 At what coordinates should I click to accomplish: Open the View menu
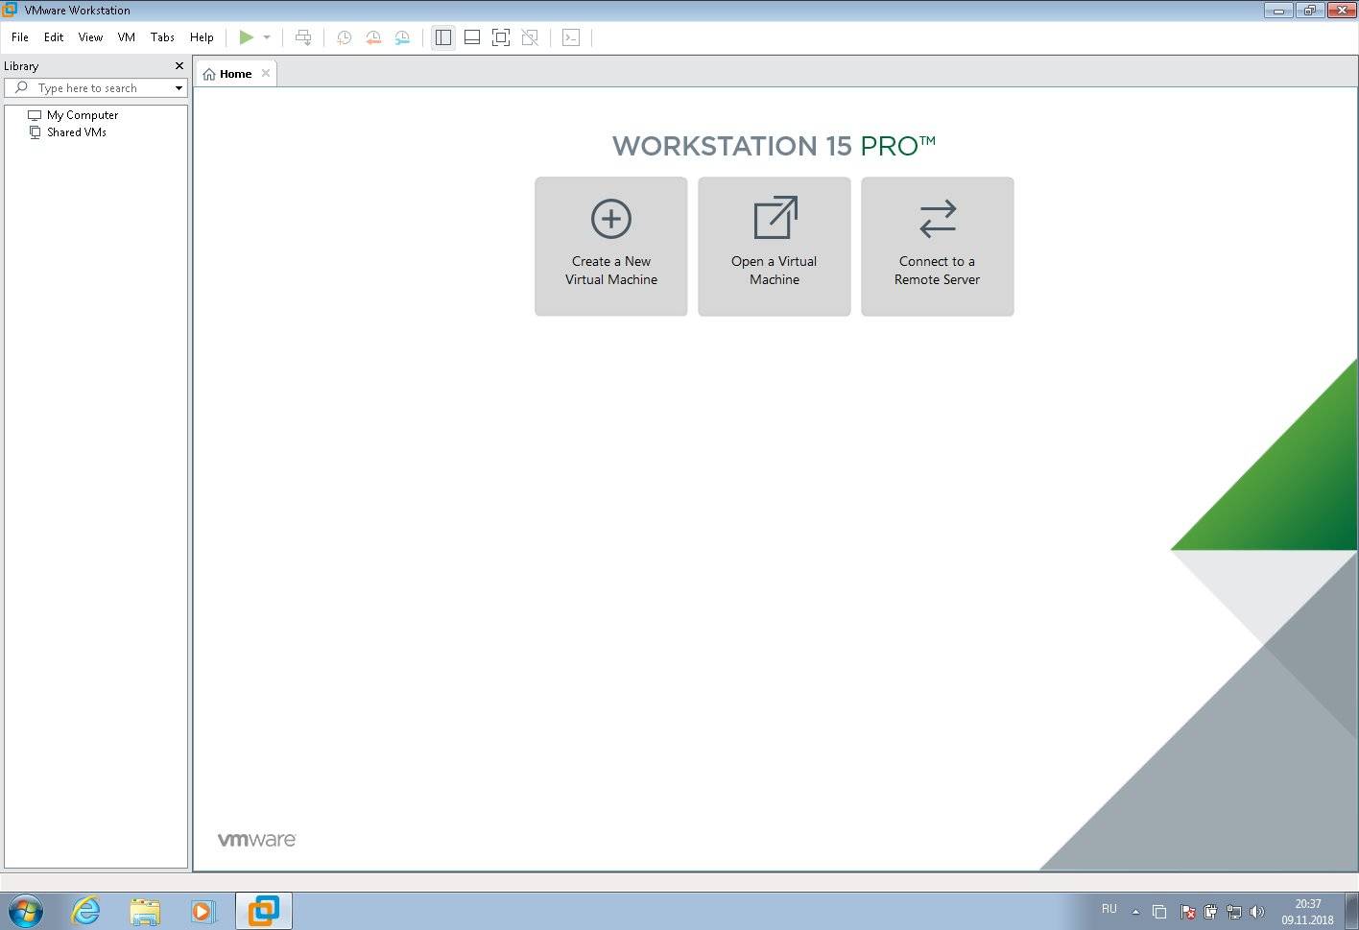click(x=90, y=37)
